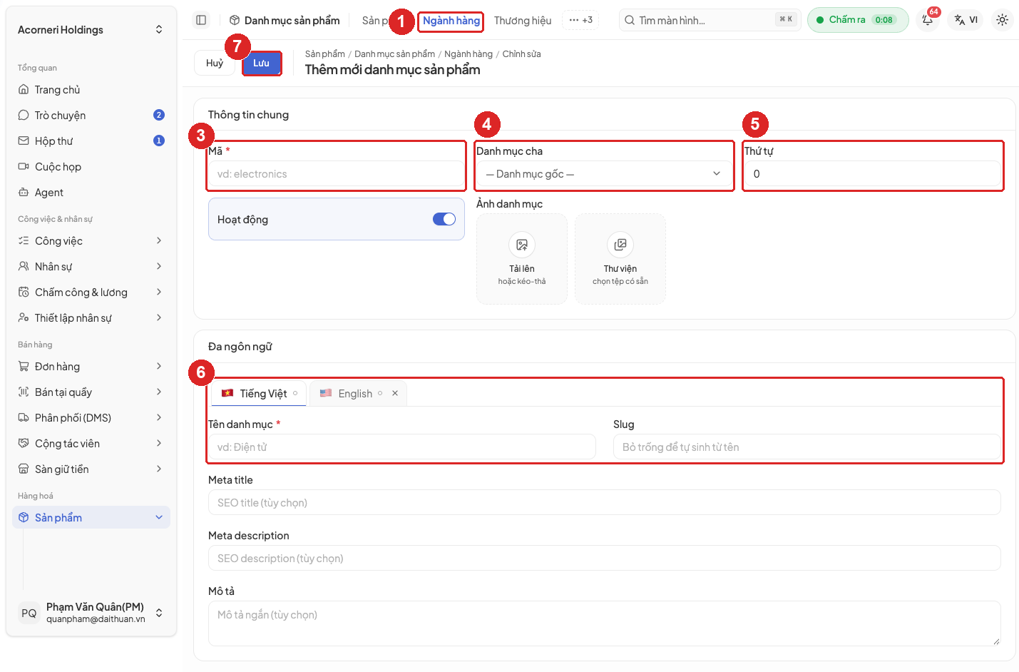Click the Cộng tác viên handshake icon

pyautogui.click(x=24, y=444)
